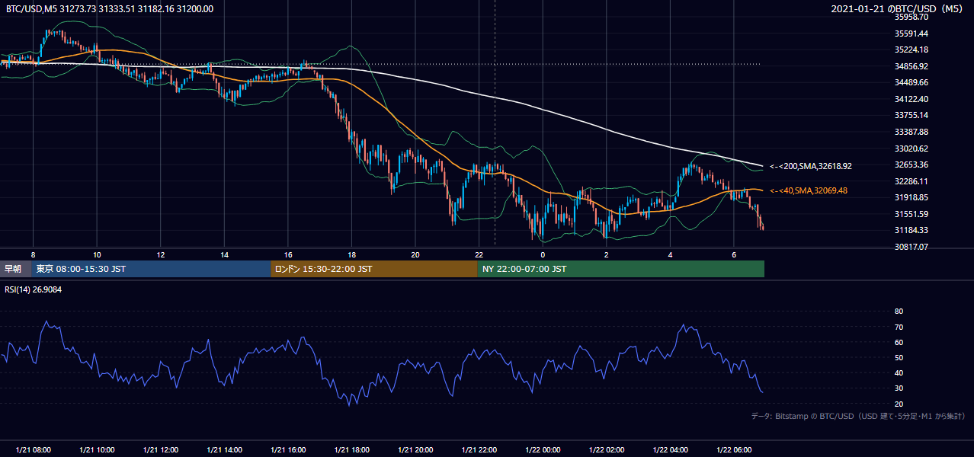Click the 1/21 20:00 bottom time label
This screenshot has height=457, width=974.
(x=415, y=450)
